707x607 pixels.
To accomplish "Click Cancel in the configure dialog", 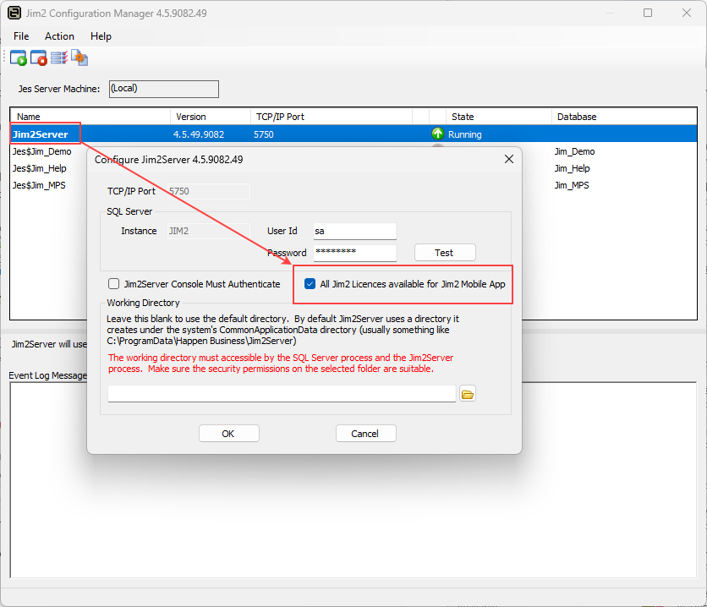I will coord(365,434).
